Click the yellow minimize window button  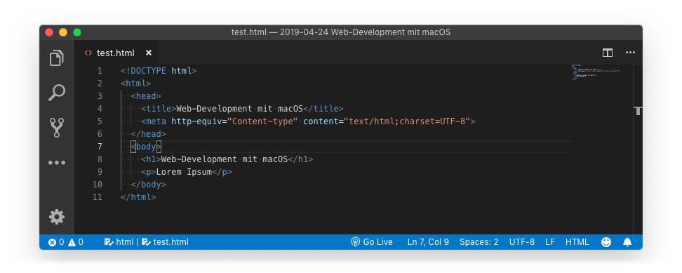[x=63, y=32]
